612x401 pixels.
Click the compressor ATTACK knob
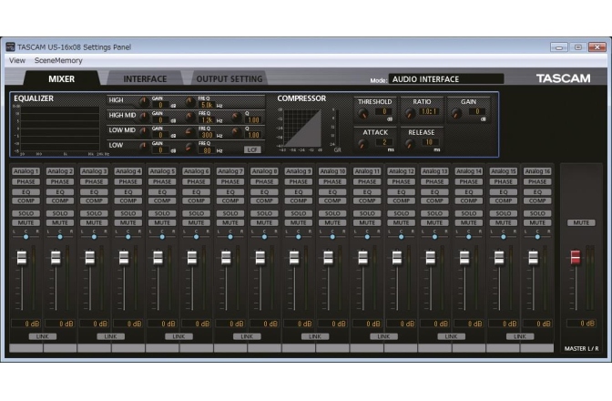(x=363, y=145)
